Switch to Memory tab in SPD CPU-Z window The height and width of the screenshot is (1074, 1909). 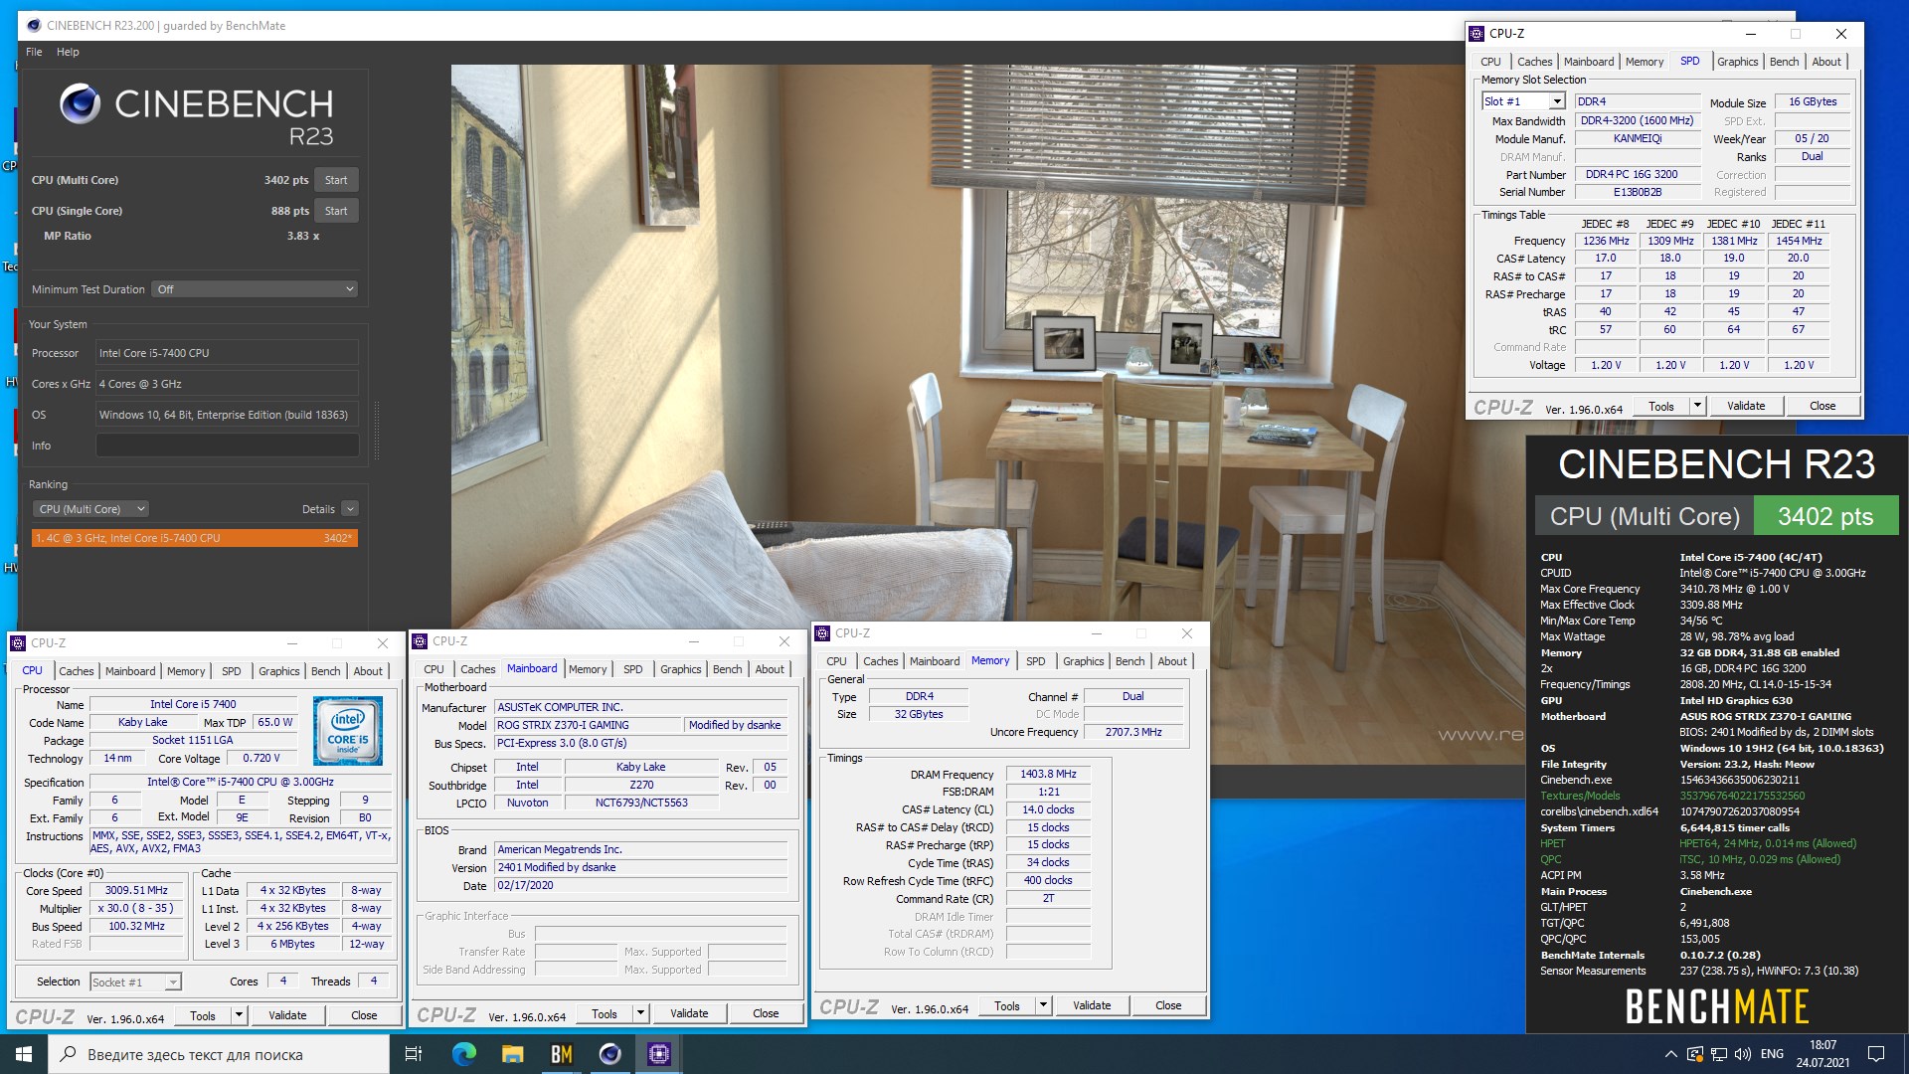pos(1644,62)
